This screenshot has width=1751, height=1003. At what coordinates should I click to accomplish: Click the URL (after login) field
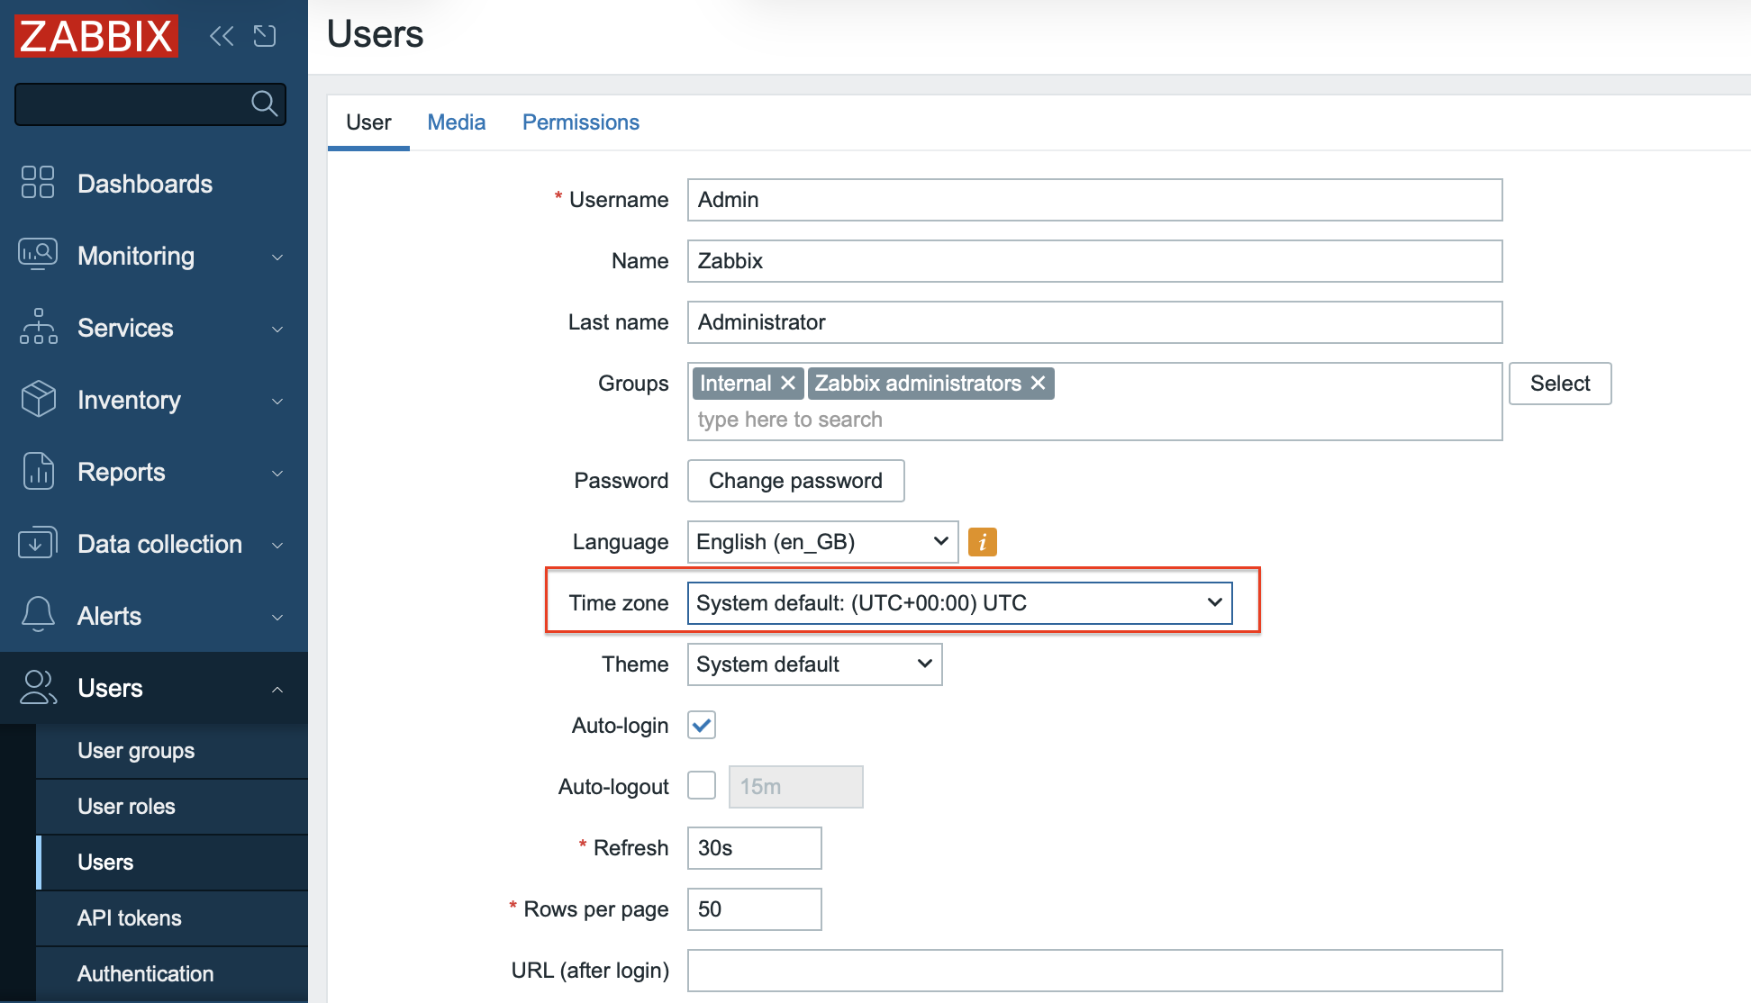tap(1093, 971)
